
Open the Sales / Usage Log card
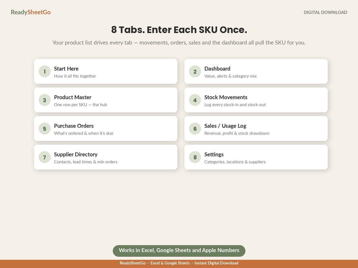coord(256,129)
